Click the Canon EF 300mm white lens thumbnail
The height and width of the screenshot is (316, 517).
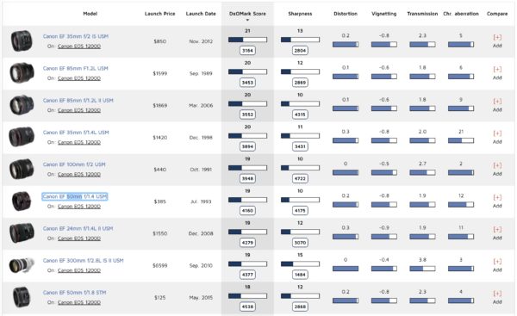pos(22,265)
